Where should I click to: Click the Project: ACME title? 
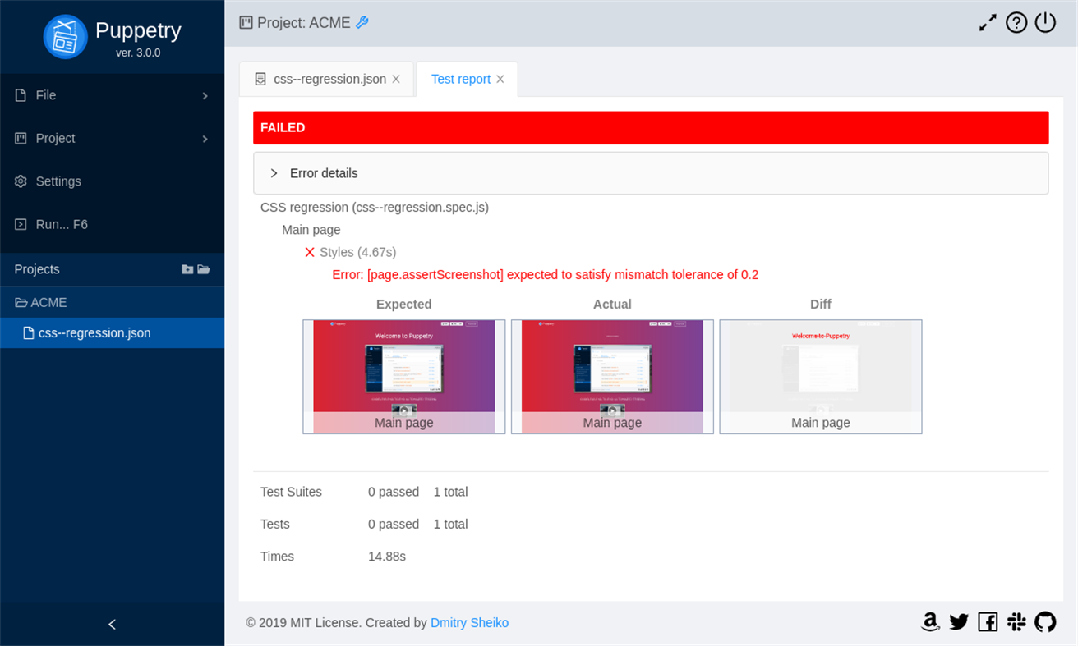click(304, 23)
